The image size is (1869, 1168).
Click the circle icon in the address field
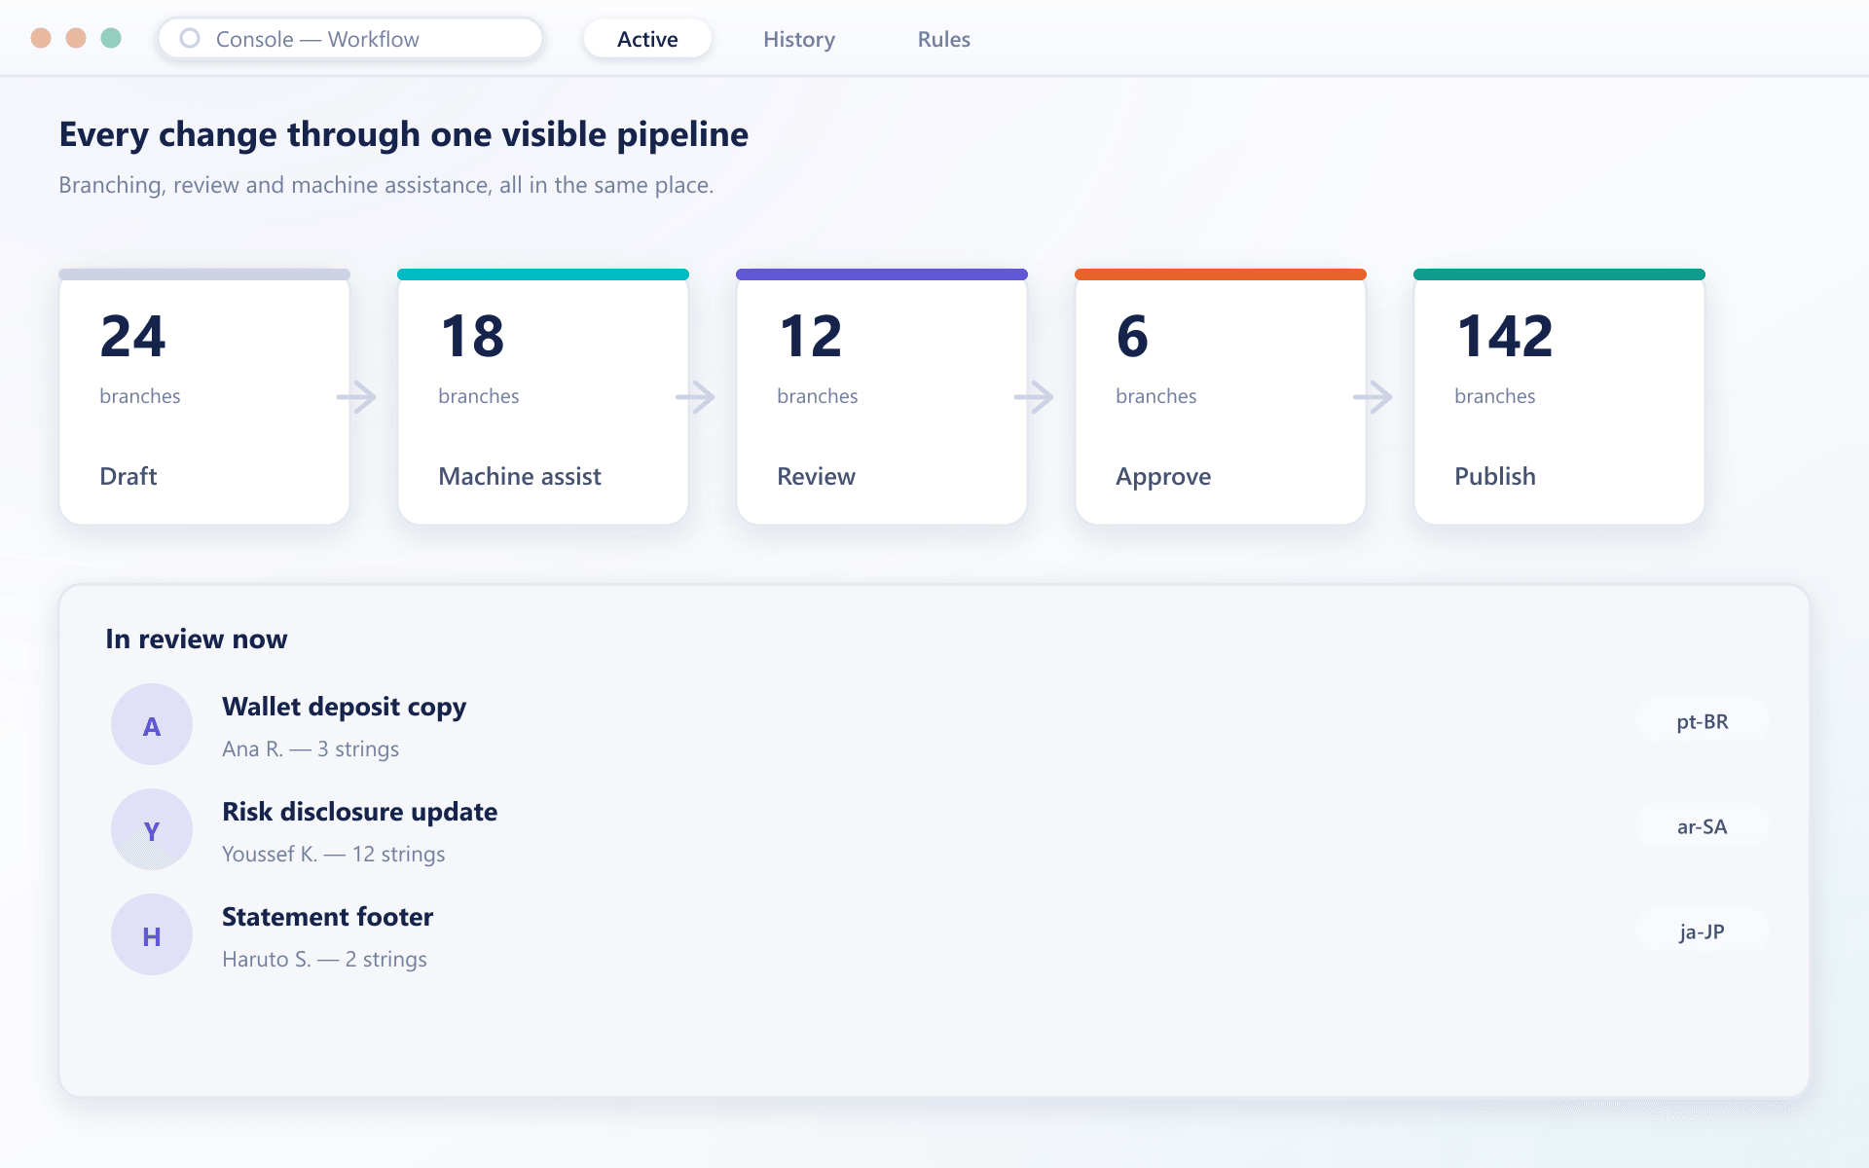point(190,38)
